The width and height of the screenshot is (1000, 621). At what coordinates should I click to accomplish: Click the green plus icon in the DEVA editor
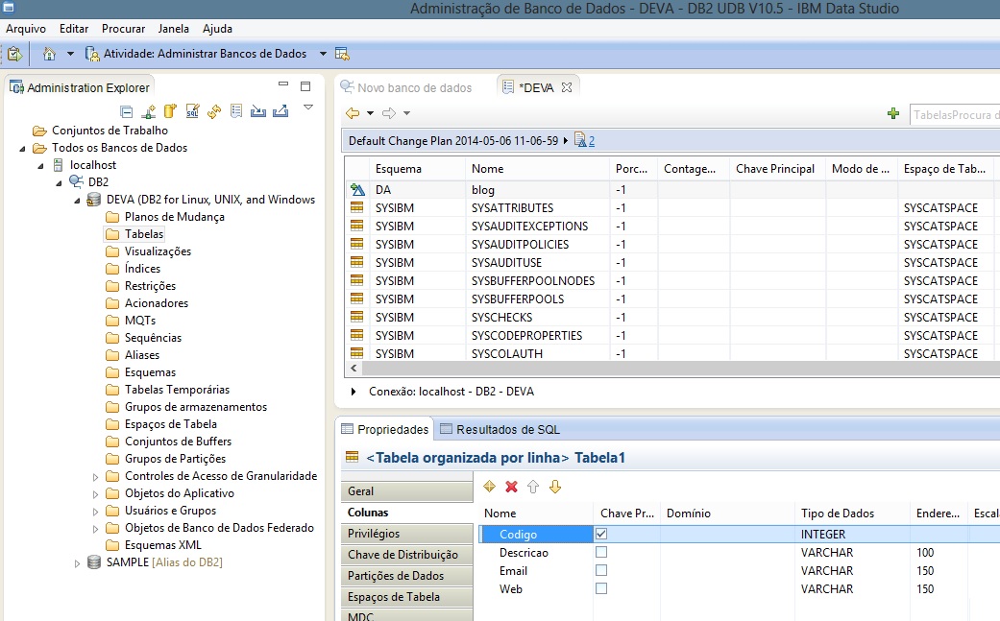tap(893, 114)
